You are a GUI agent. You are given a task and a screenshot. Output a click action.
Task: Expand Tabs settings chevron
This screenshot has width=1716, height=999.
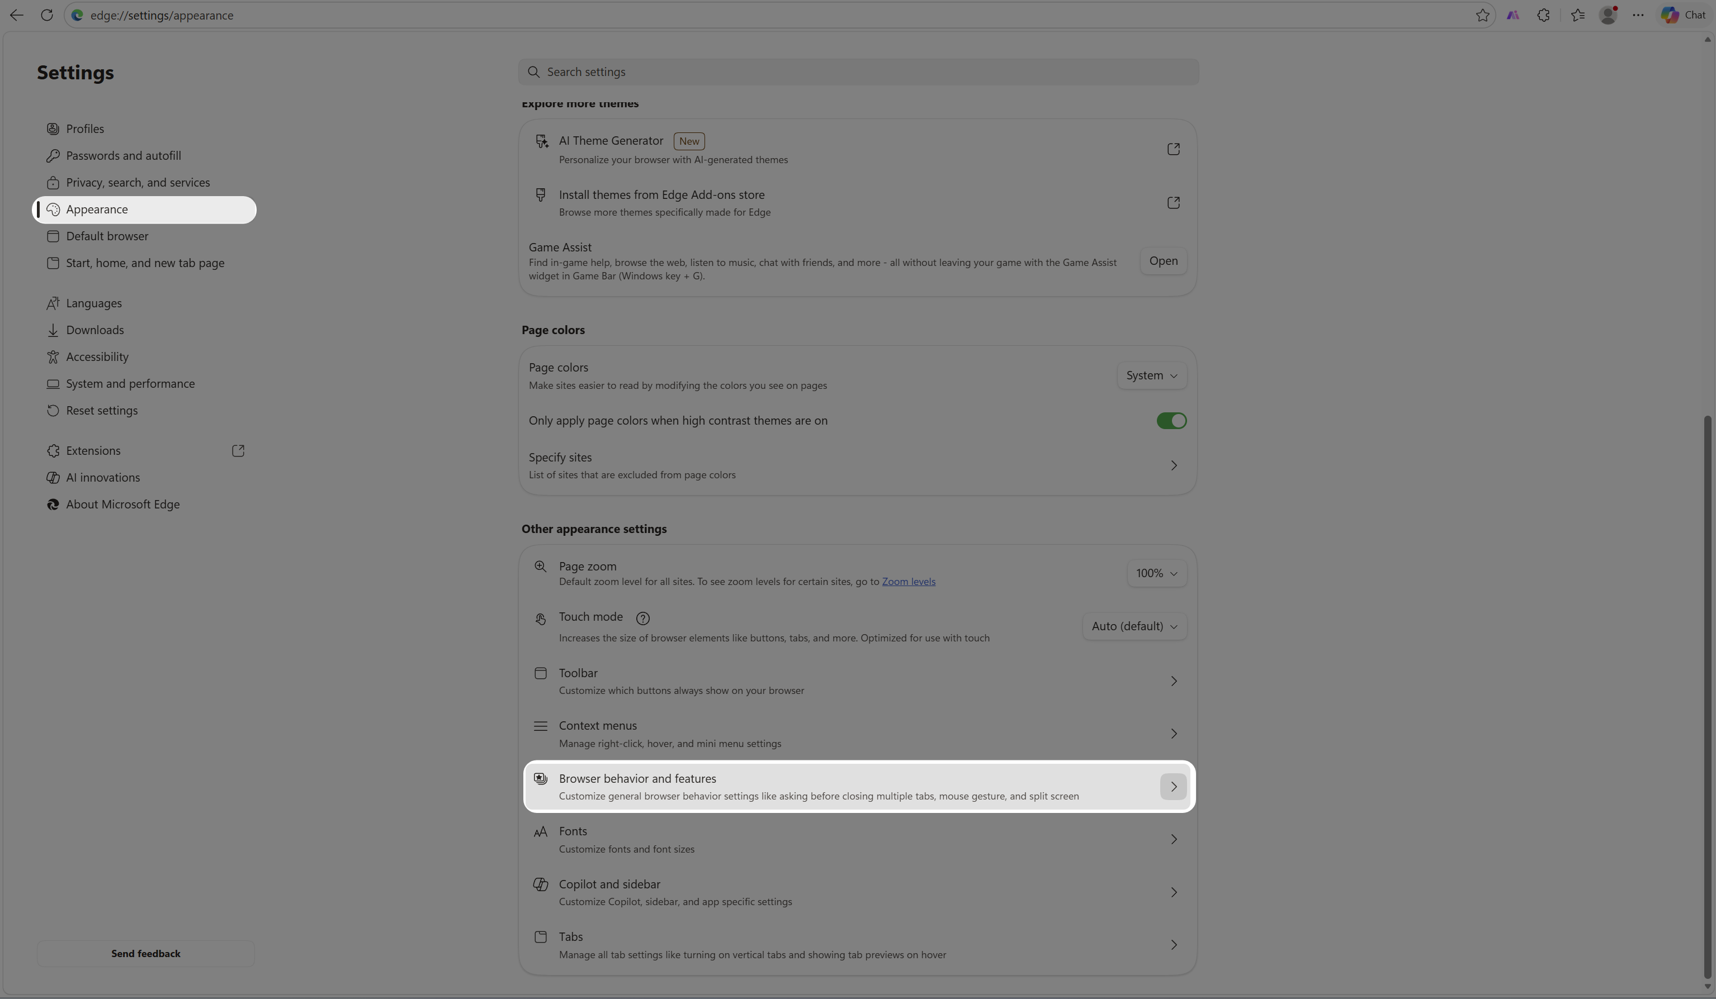1173,945
